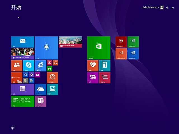Open the News tile with city skyline photo
179x134 pixels.
click(70, 42)
